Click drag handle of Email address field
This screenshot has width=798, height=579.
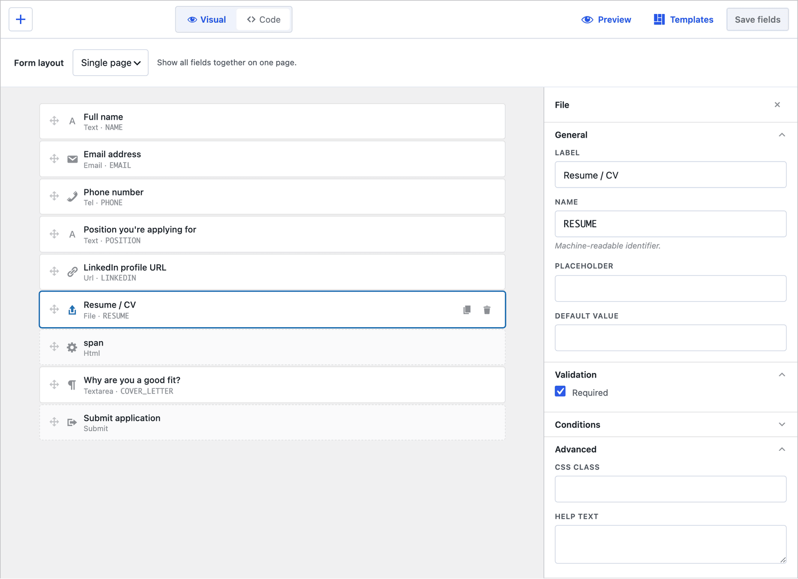[54, 159]
